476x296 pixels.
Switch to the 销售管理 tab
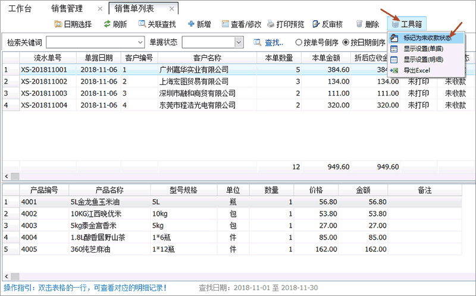[x=67, y=8]
